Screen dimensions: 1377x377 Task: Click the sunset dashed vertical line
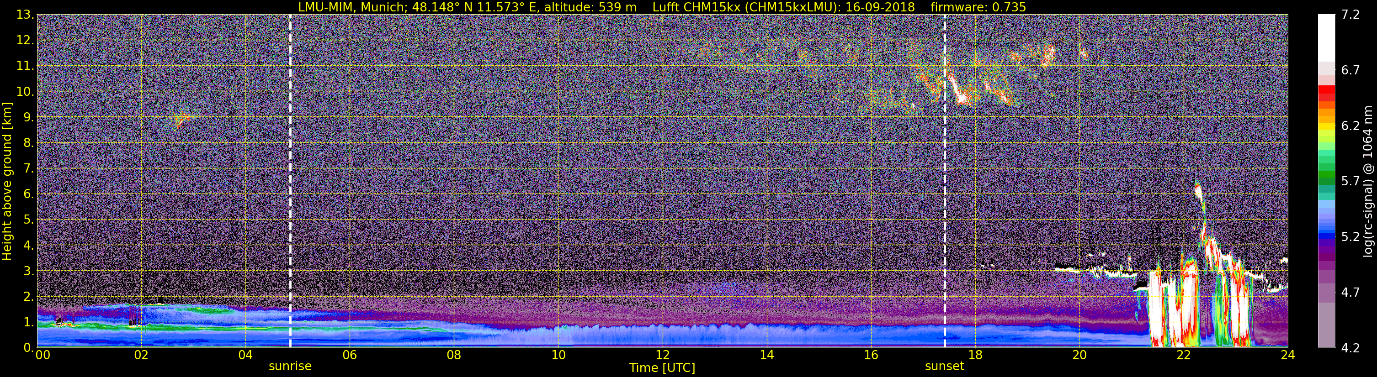click(x=945, y=181)
